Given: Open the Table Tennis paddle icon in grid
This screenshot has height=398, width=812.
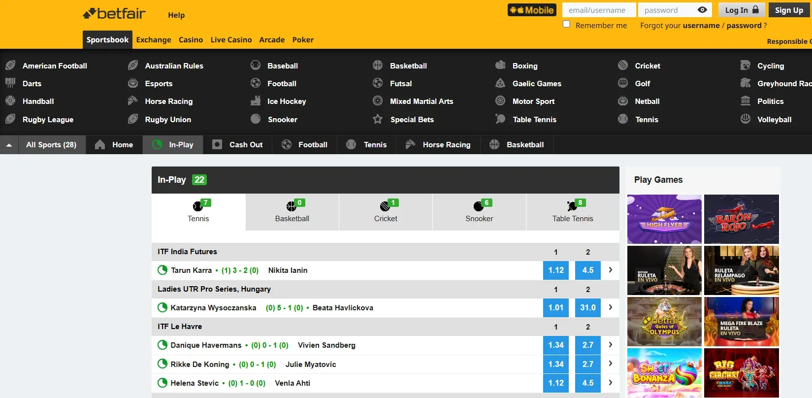Looking at the screenshot, I should pyautogui.click(x=500, y=119).
